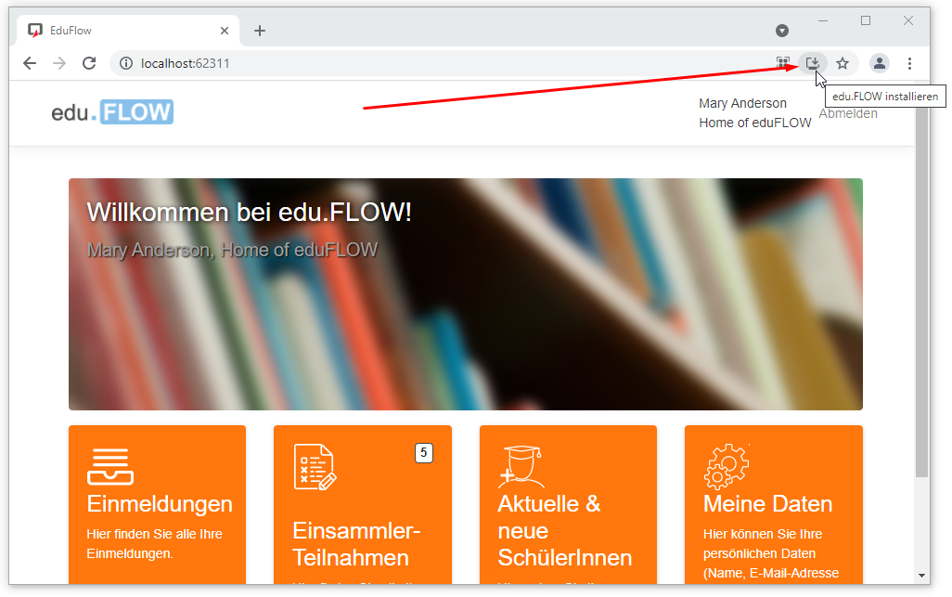952x597 pixels.
Task: Click the Einsammler-Teilnahmen checklist icon
Action: (315, 466)
